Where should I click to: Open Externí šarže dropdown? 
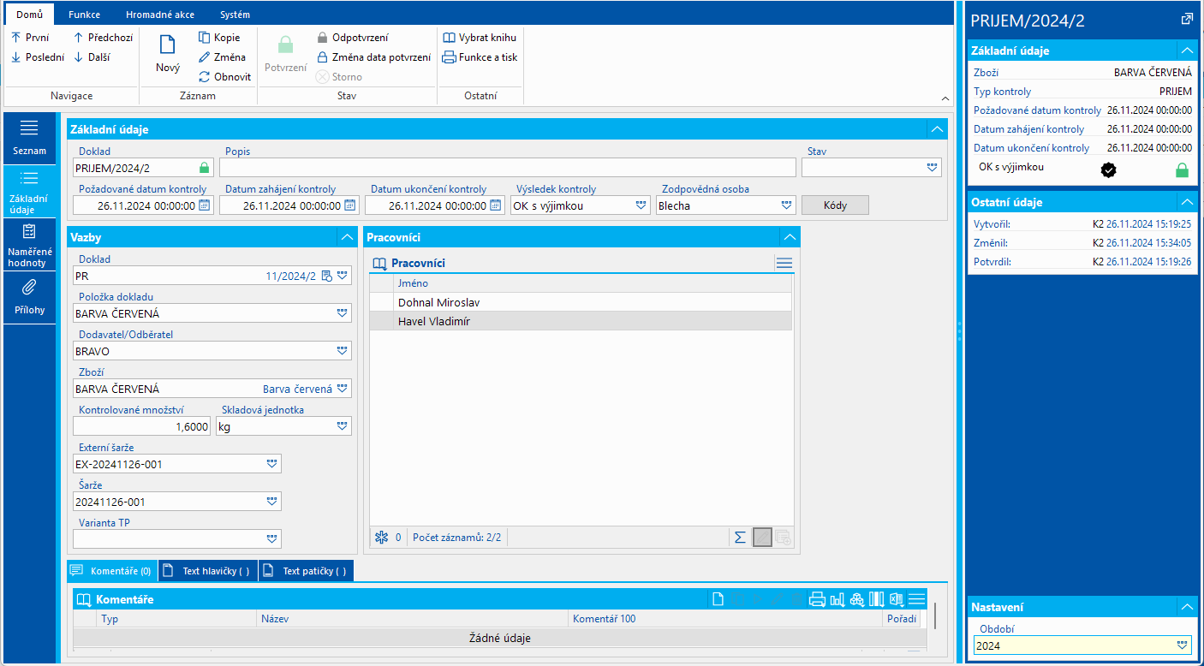point(272,464)
